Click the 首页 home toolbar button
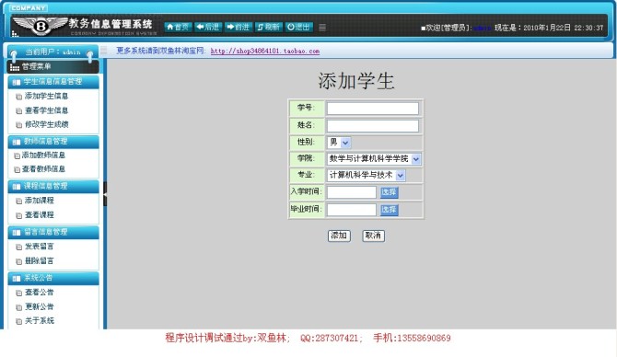 point(178,27)
